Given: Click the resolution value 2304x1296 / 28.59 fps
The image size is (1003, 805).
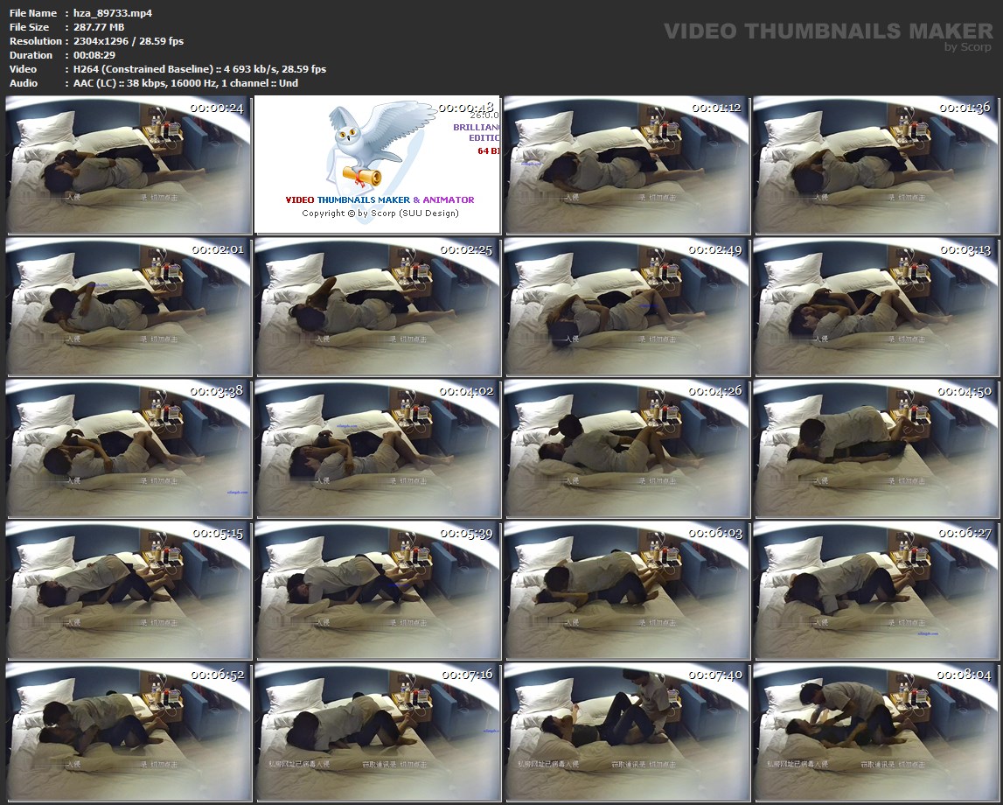Looking at the screenshot, I should click(x=129, y=41).
